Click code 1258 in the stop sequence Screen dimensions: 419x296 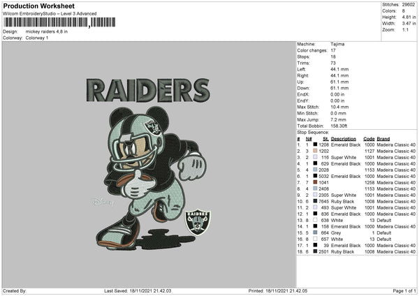(369, 182)
